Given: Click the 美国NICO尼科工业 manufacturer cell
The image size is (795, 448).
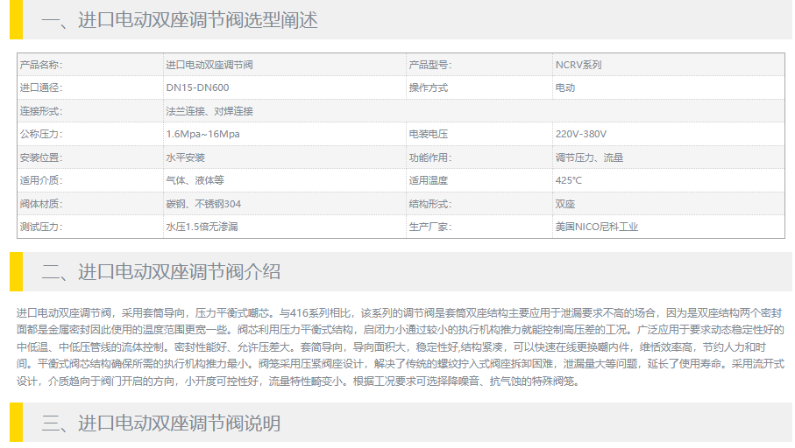Looking at the screenshot, I should tap(596, 227).
